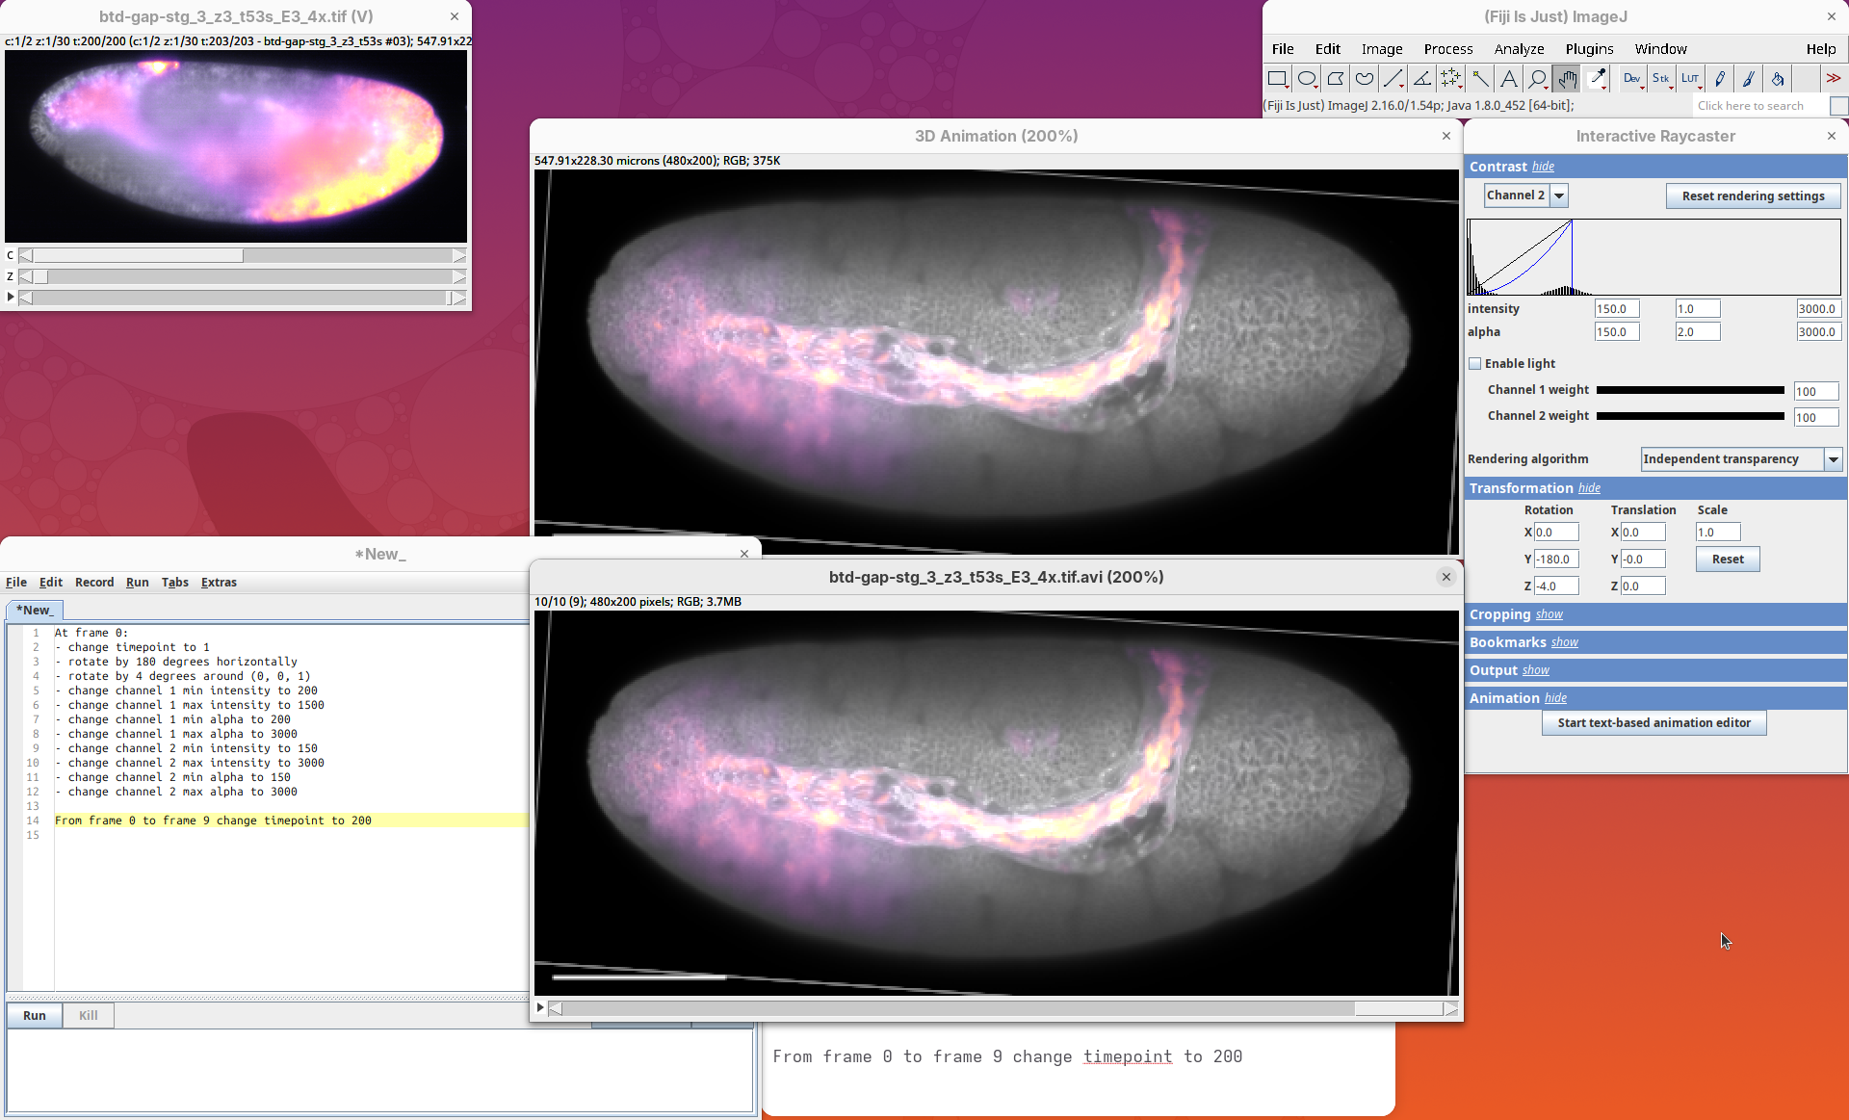Select the Color picker eyedropper tool
1849x1120 pixels.
click(x=1597, y=79)
